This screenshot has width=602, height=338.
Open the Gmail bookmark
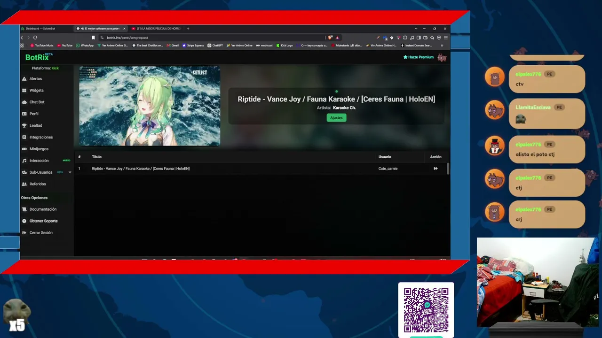173,46
